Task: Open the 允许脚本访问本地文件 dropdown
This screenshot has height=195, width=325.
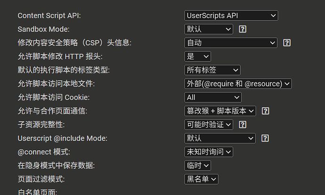Action: pos(238,84)
